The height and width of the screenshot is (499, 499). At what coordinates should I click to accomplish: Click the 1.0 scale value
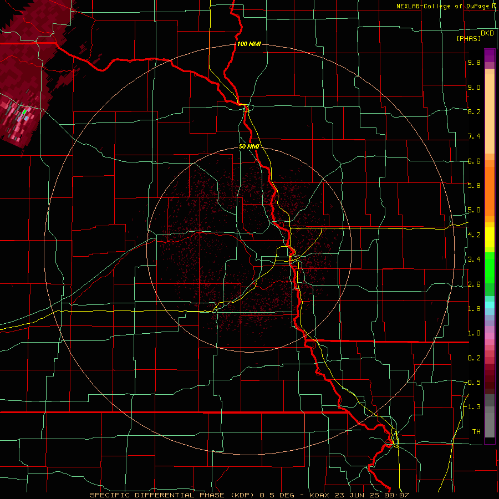[474, 333]
